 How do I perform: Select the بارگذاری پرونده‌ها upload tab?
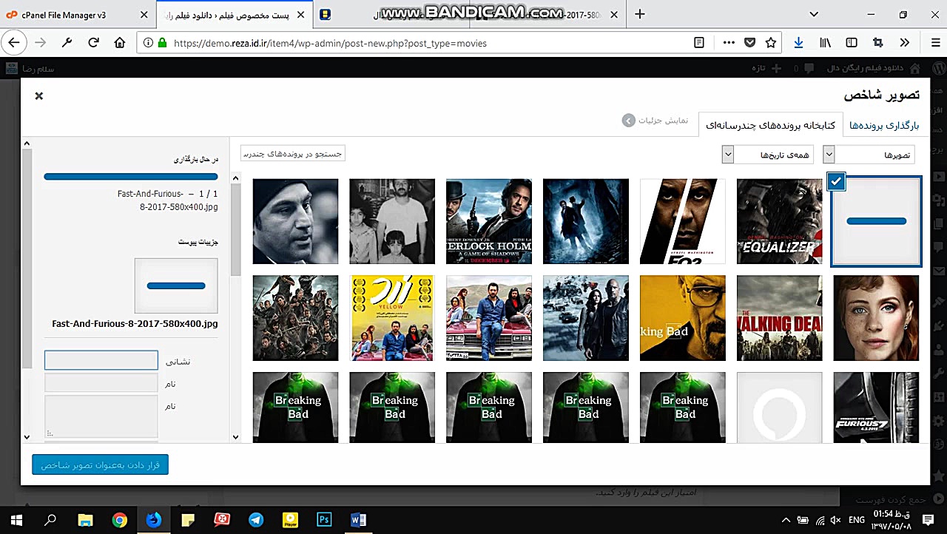pyautogui.click(x=884, y=125)
